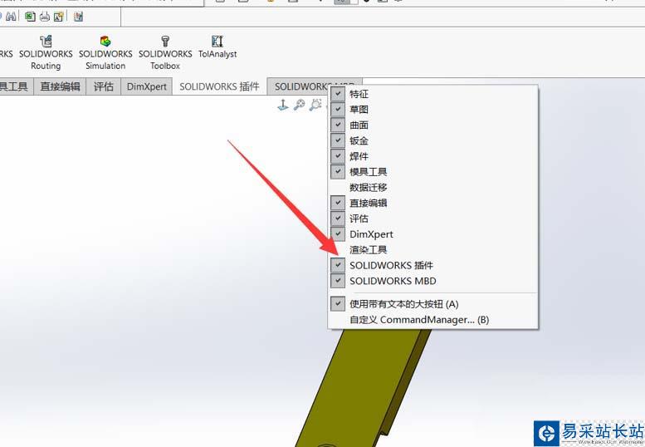
Task: Enable the 数据迁移 tab from the menu
Action: pyautogui.click(x=432, y=187)
